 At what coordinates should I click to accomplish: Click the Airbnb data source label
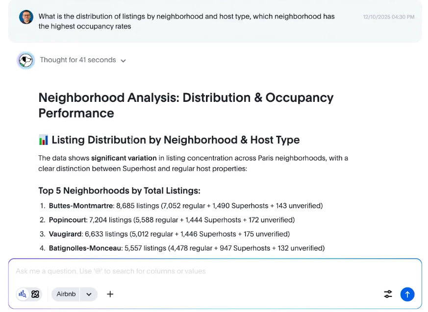66,294
